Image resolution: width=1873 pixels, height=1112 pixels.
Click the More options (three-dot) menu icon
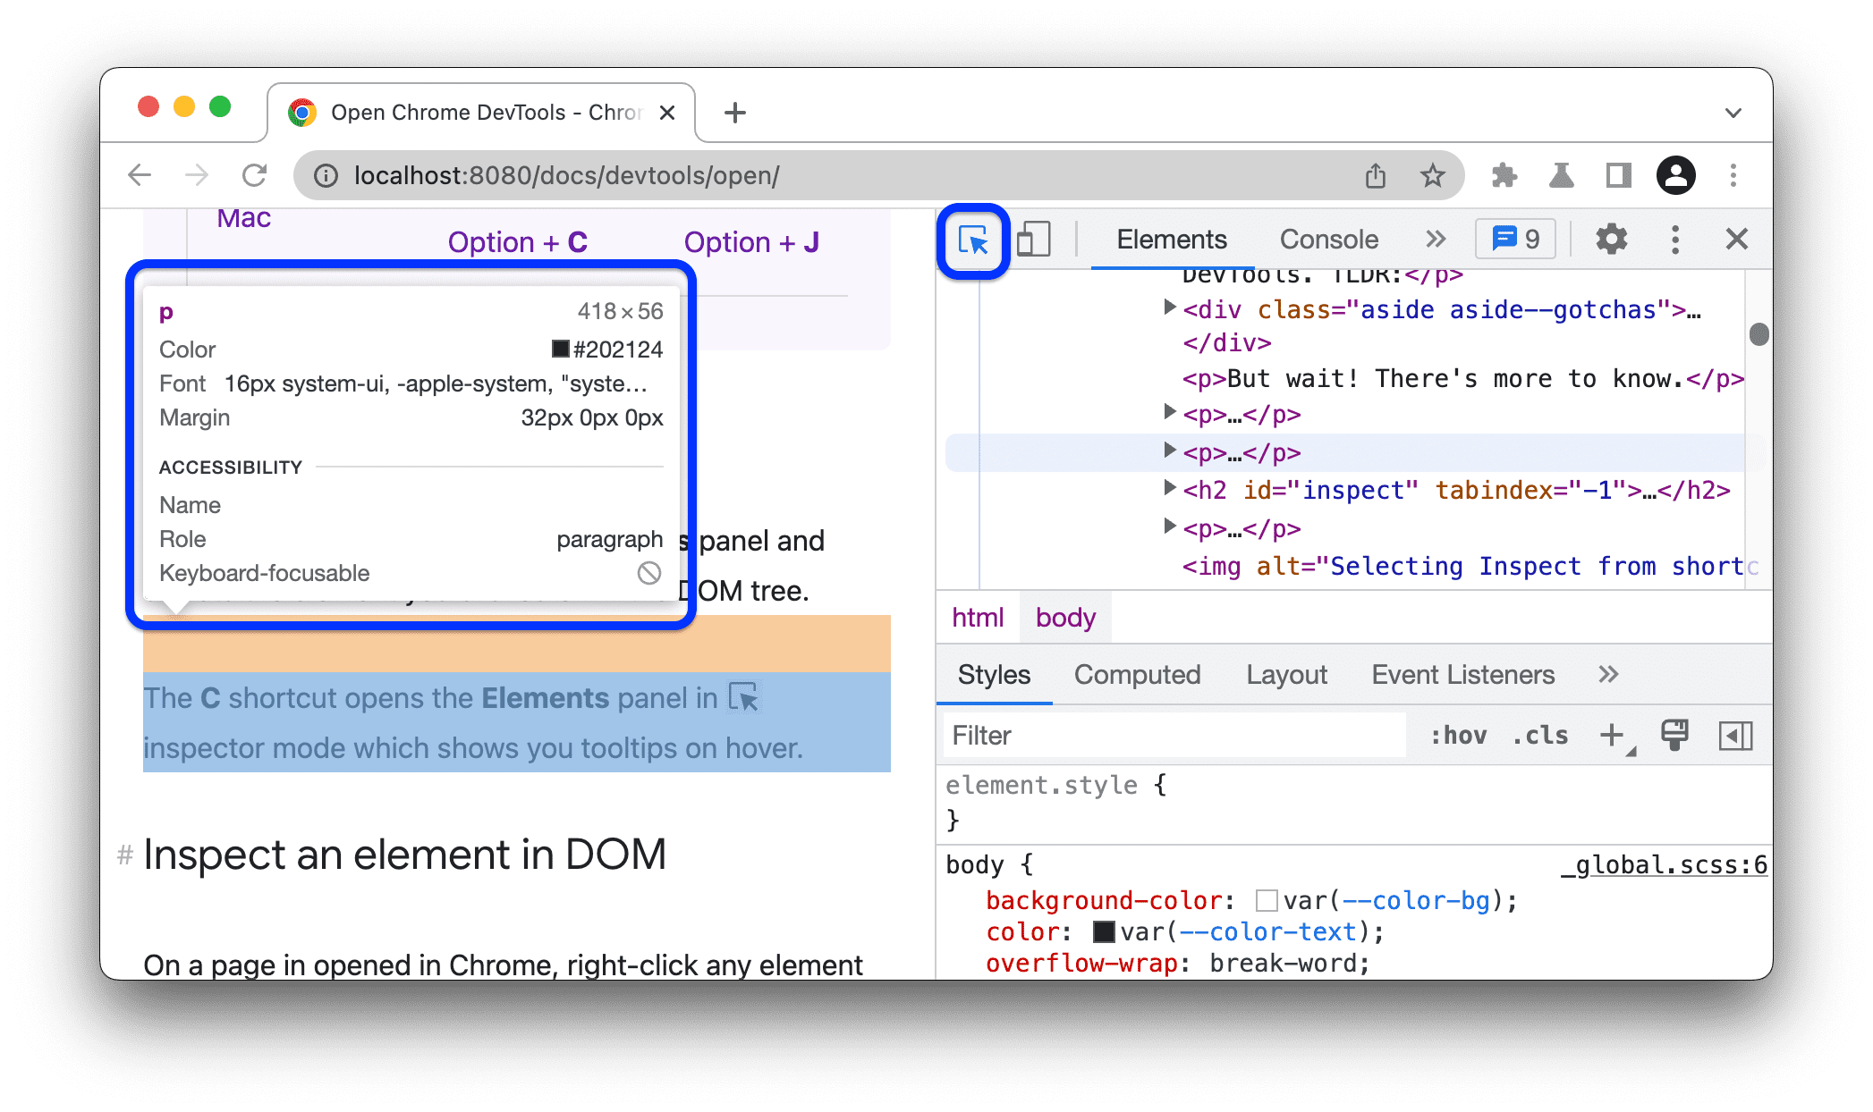coord(1674,239)
